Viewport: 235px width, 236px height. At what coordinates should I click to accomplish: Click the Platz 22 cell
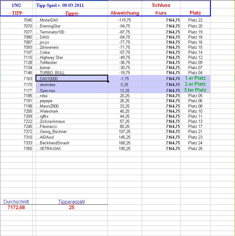tap(195, 20)
